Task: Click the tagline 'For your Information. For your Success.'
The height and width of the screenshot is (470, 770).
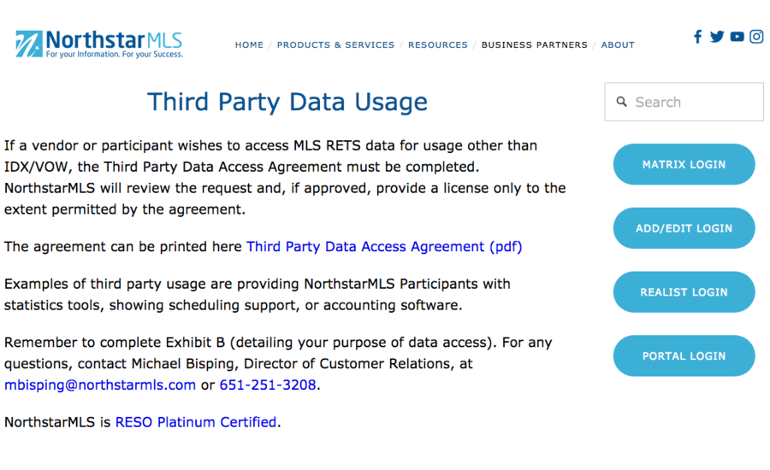Action: coord(115,55)
